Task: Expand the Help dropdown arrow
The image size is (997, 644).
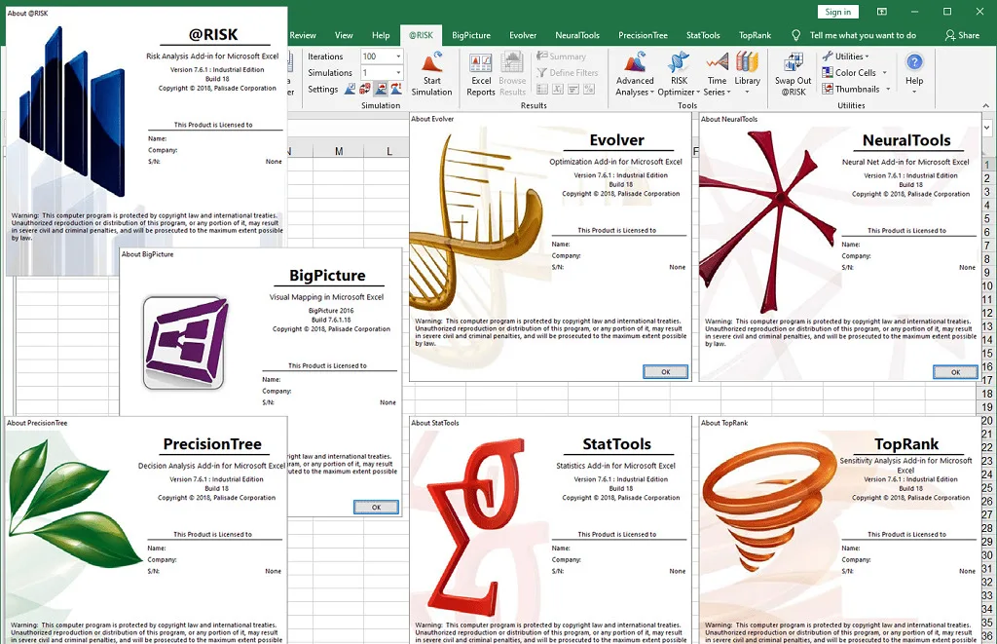Action: (x=914, y=93)
